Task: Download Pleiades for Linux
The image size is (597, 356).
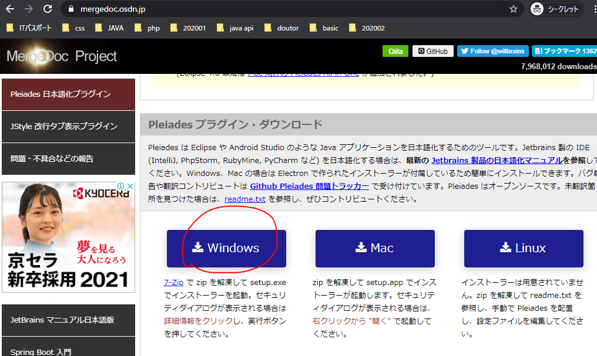Action: (x=524, y=249)
